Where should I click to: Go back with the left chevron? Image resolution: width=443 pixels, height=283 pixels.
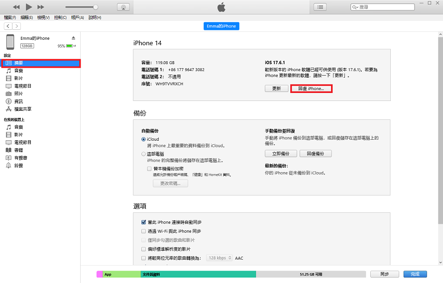[8, 26]
